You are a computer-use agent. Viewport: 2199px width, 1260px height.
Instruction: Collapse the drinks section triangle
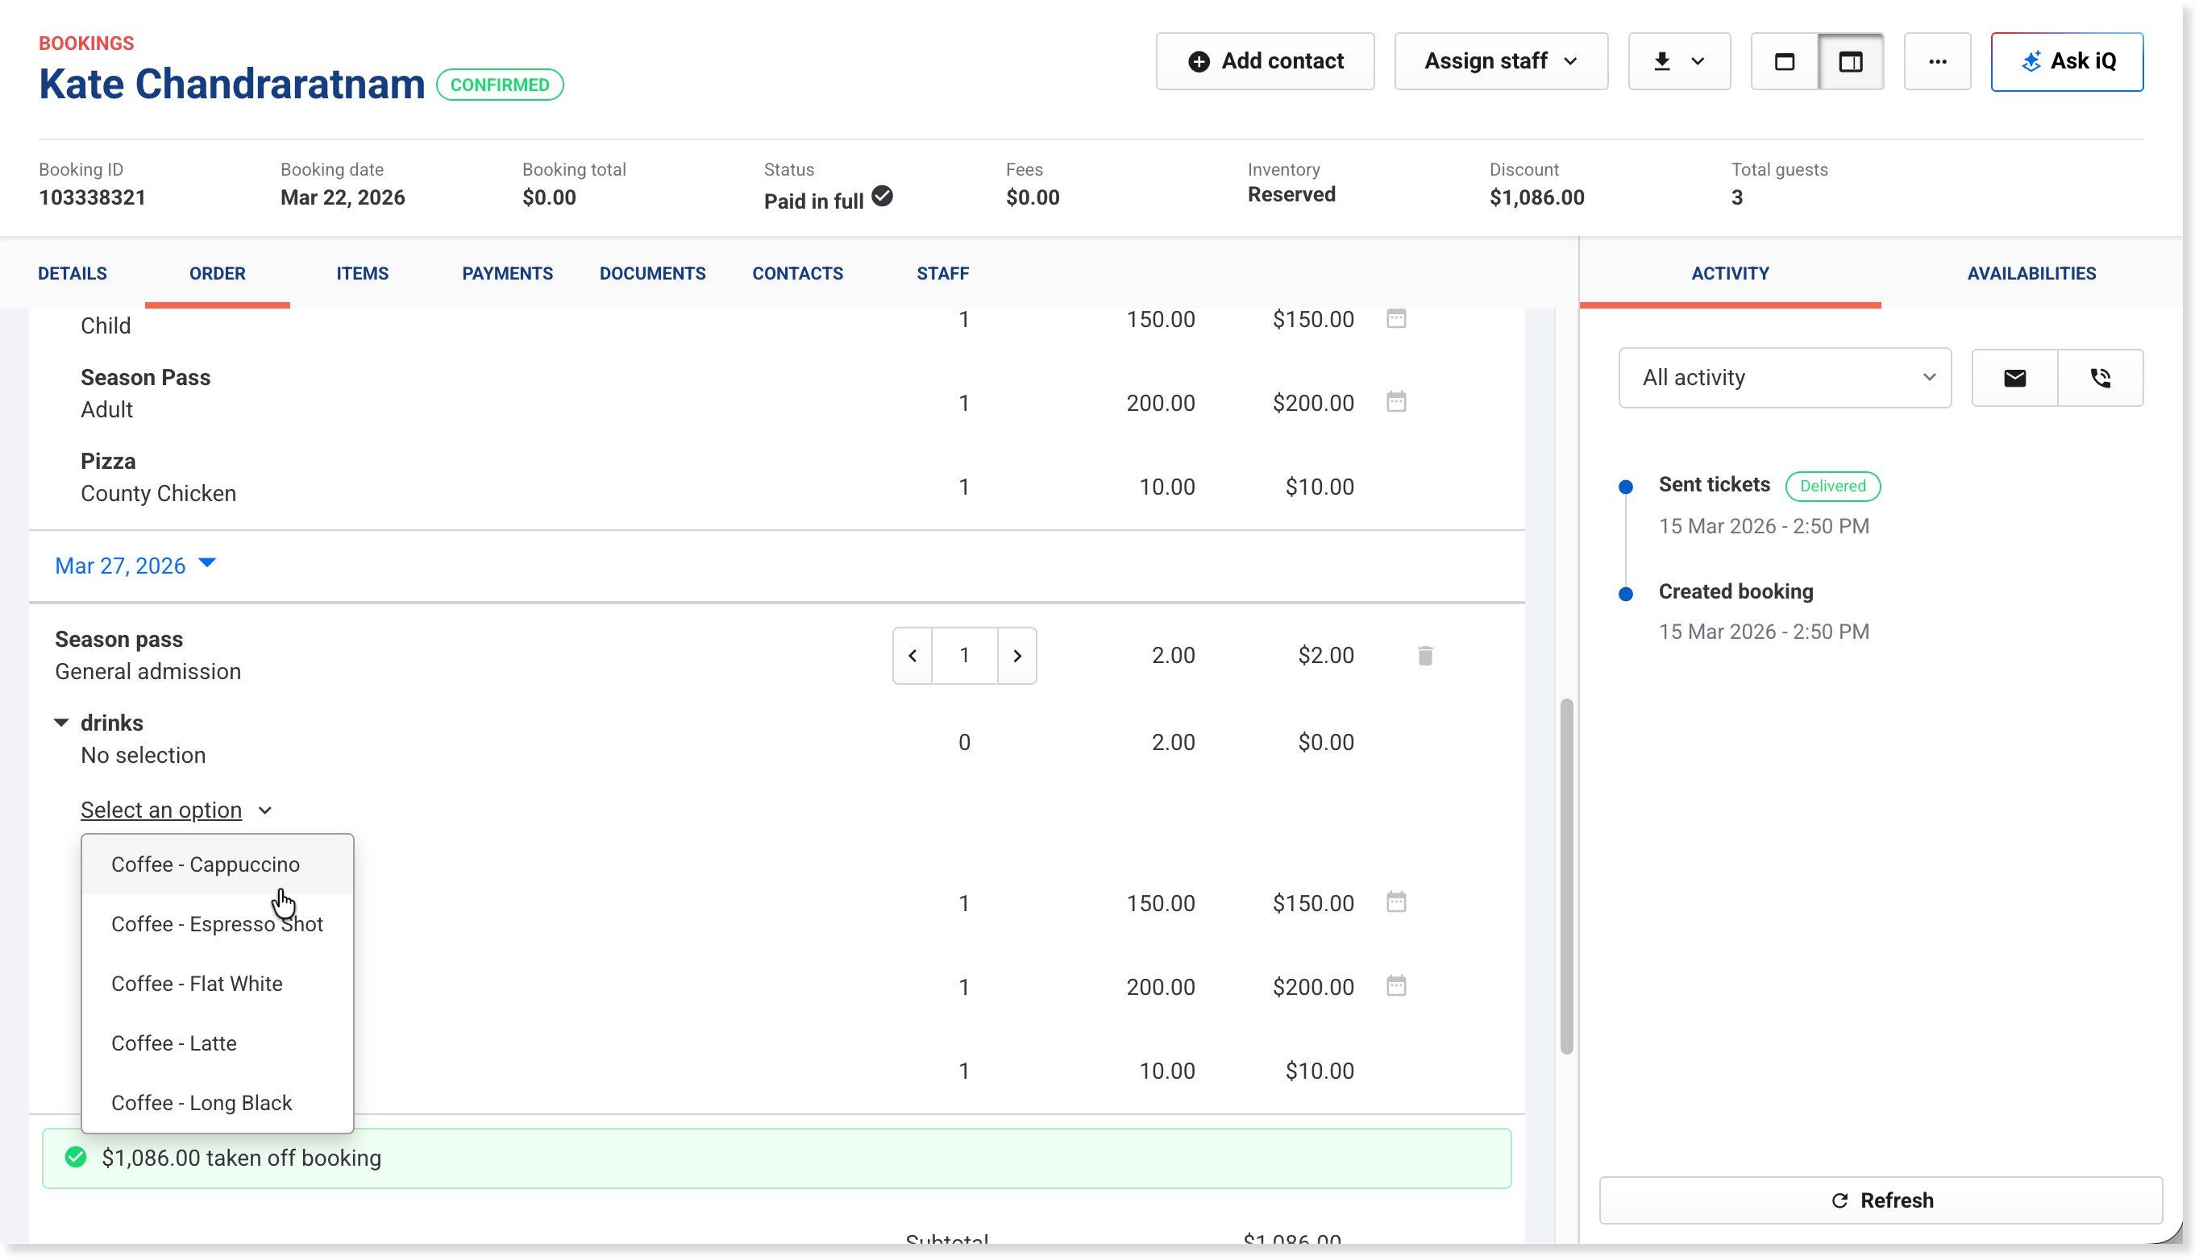point(61,723)
